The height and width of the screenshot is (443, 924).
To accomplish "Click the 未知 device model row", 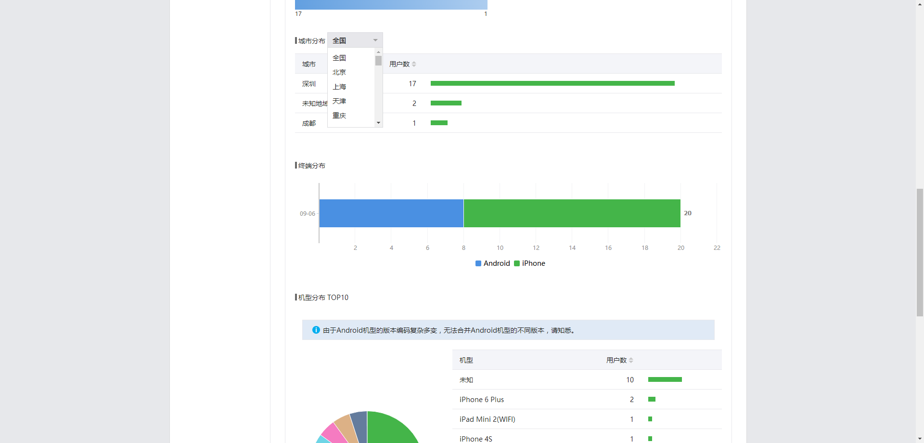I will [x=587, y=380].
